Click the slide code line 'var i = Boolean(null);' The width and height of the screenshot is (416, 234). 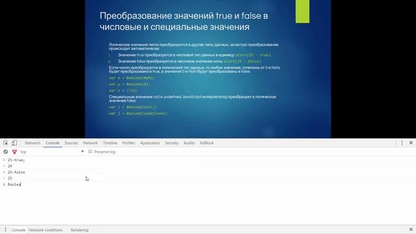click(x=133, y=107)
